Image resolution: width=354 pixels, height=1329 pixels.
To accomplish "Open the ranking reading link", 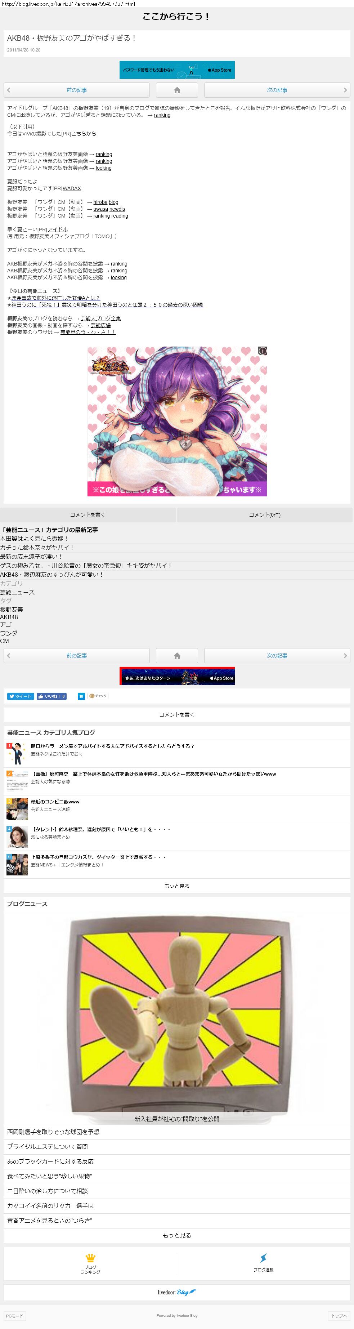I will [111, 216].
